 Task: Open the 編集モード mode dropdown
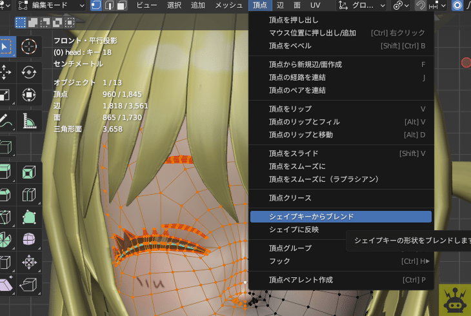50,5
